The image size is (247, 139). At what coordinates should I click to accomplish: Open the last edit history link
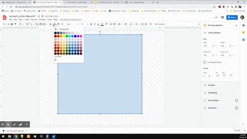(x=71, y=20)
